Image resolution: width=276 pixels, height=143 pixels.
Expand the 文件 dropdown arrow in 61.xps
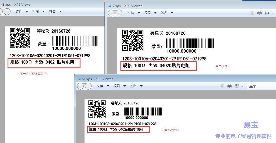coord(108,86)
